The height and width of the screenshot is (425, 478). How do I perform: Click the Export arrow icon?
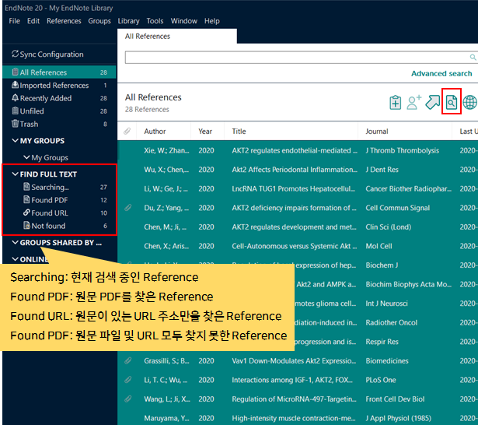(x=433, y=102)
